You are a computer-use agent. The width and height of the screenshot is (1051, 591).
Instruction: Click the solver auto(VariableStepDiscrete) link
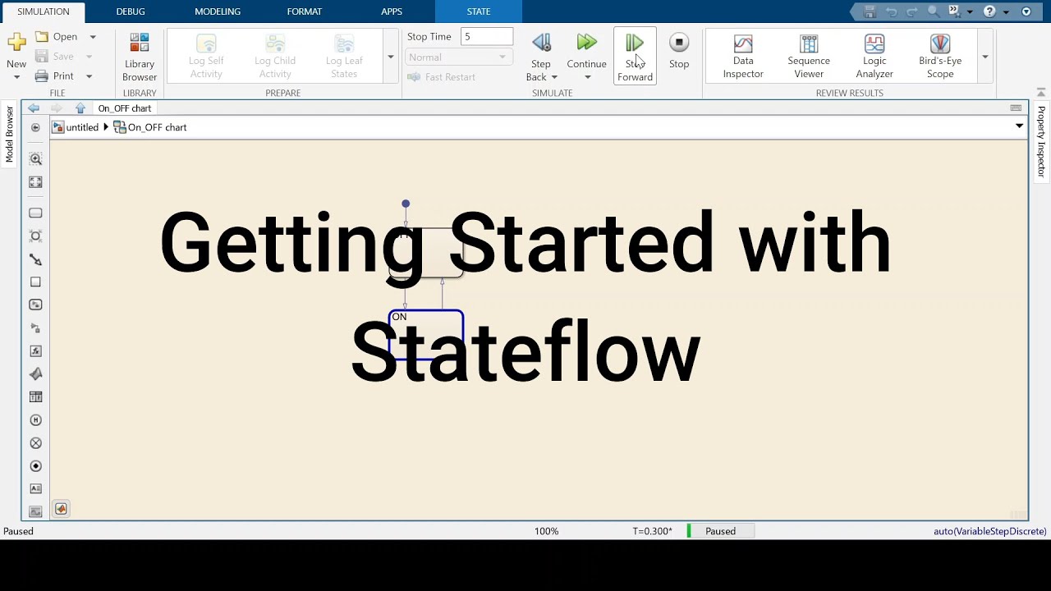coord(990,531)
